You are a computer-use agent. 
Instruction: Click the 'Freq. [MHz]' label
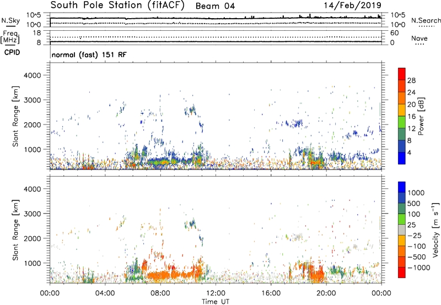point(10,37)
